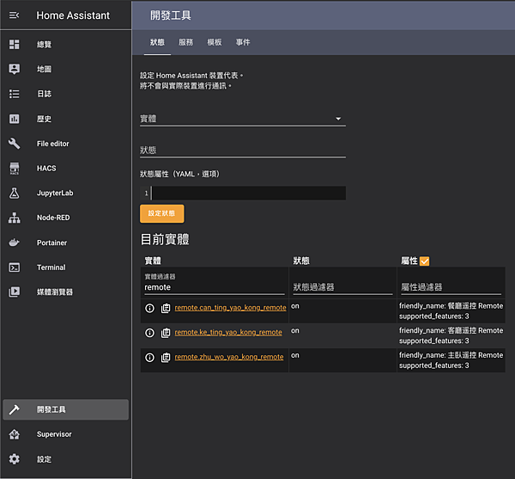515x479 pixels.
Task: Copy entity ID of remote.can_ting_yao_kong_remote
Action: (x=166, y=308)
